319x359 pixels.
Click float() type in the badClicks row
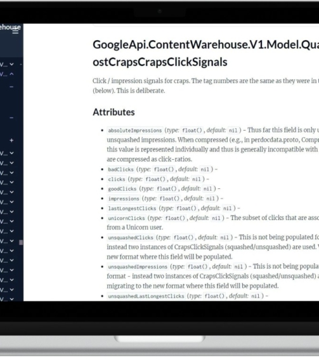pyautogui.click(x=164, y=169)
